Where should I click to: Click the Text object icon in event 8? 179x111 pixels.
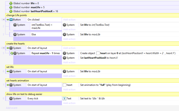pyautogui.click(x=64, y=98)
